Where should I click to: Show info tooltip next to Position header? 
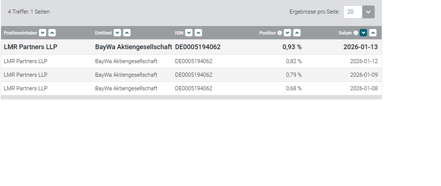[280, 33]
